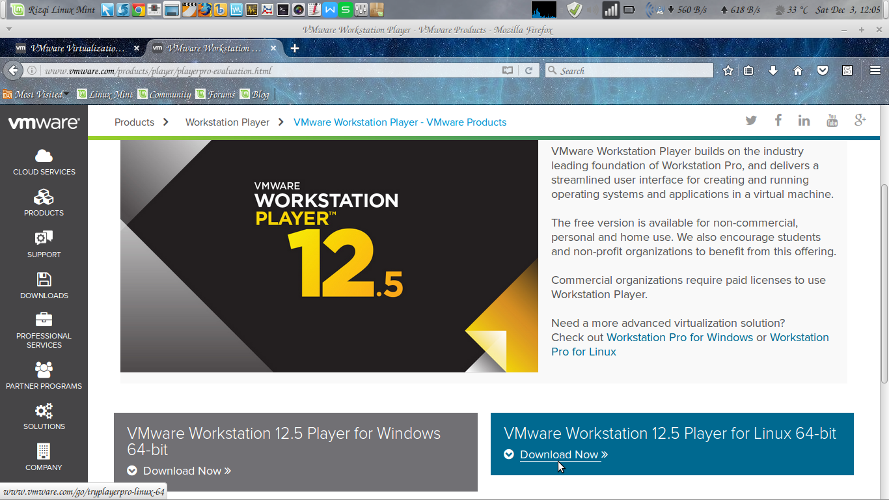Click Download Now for Linux 64-bit

(564, 455)
